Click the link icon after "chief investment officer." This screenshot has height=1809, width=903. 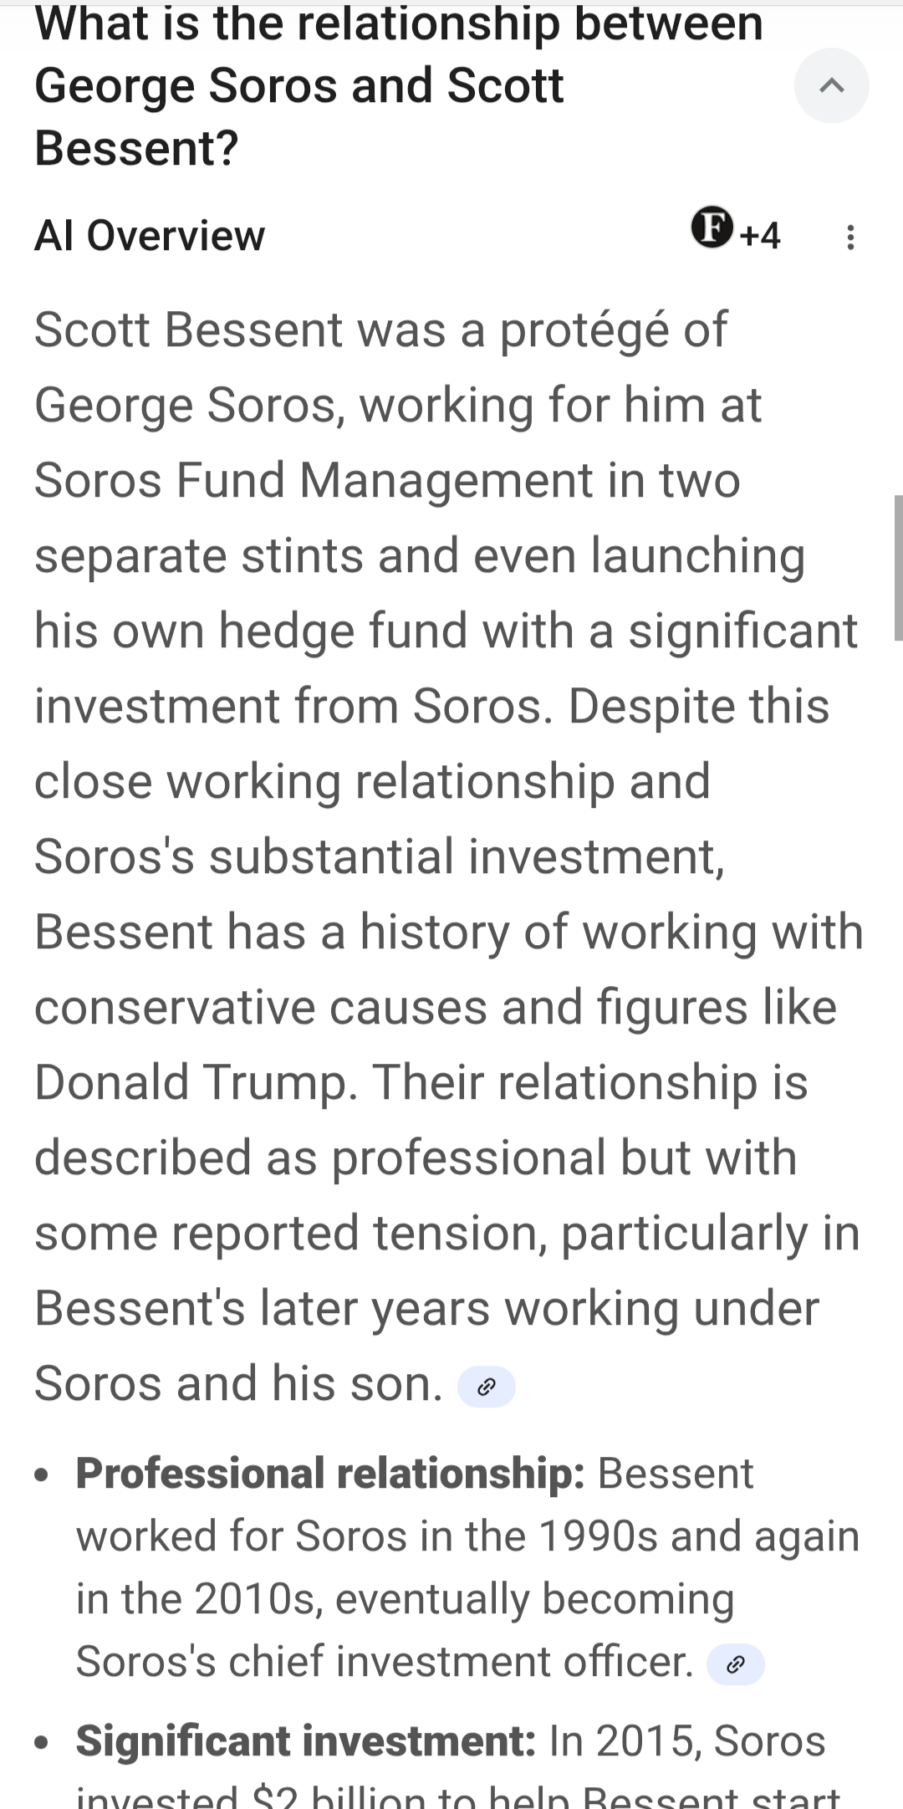[x=735, y=1664]
